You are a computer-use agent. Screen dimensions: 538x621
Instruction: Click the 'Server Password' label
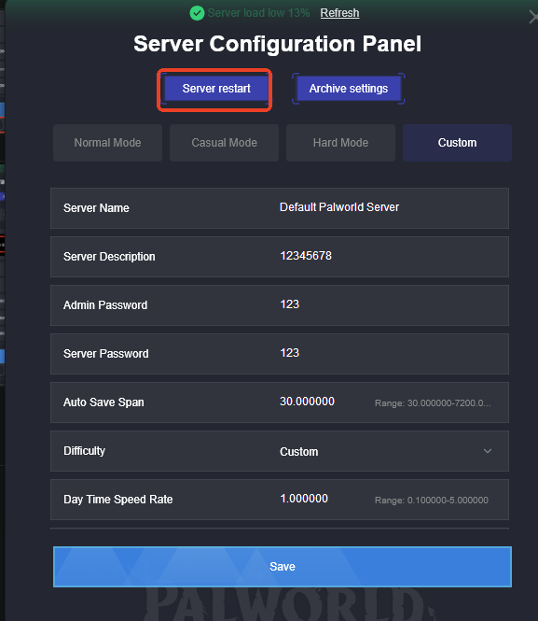(106, 354)
